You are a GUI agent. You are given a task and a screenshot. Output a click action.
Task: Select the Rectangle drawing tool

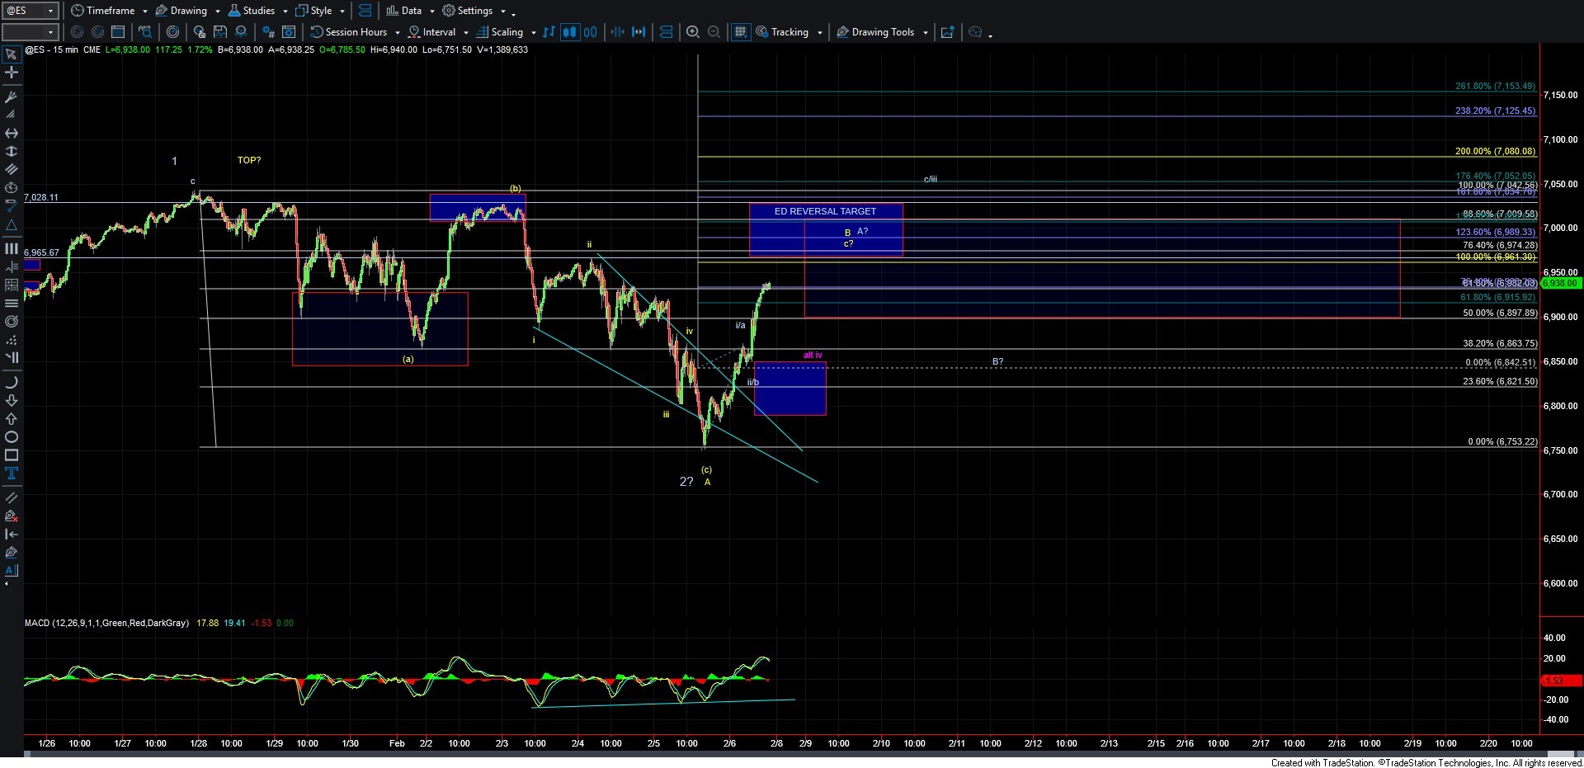(12, 455)
